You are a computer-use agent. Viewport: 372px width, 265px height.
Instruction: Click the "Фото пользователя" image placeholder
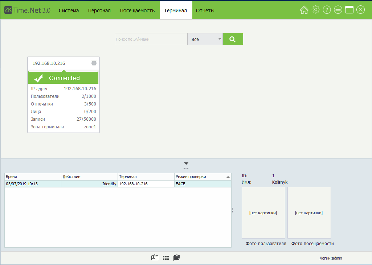[x=263, y=212]
